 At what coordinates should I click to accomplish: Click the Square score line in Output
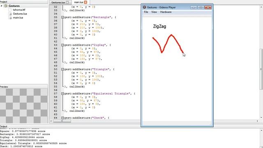23,131
